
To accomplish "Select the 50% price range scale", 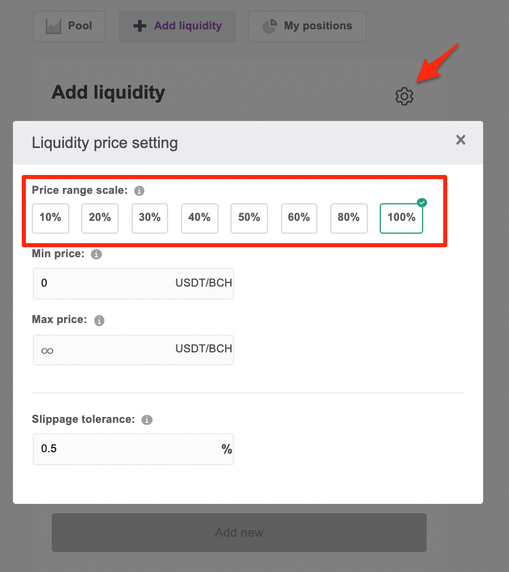I will [249, 218].
